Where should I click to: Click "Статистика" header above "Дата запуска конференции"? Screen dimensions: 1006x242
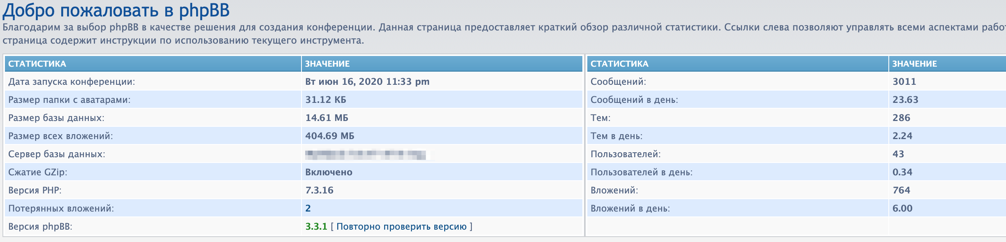37,64
